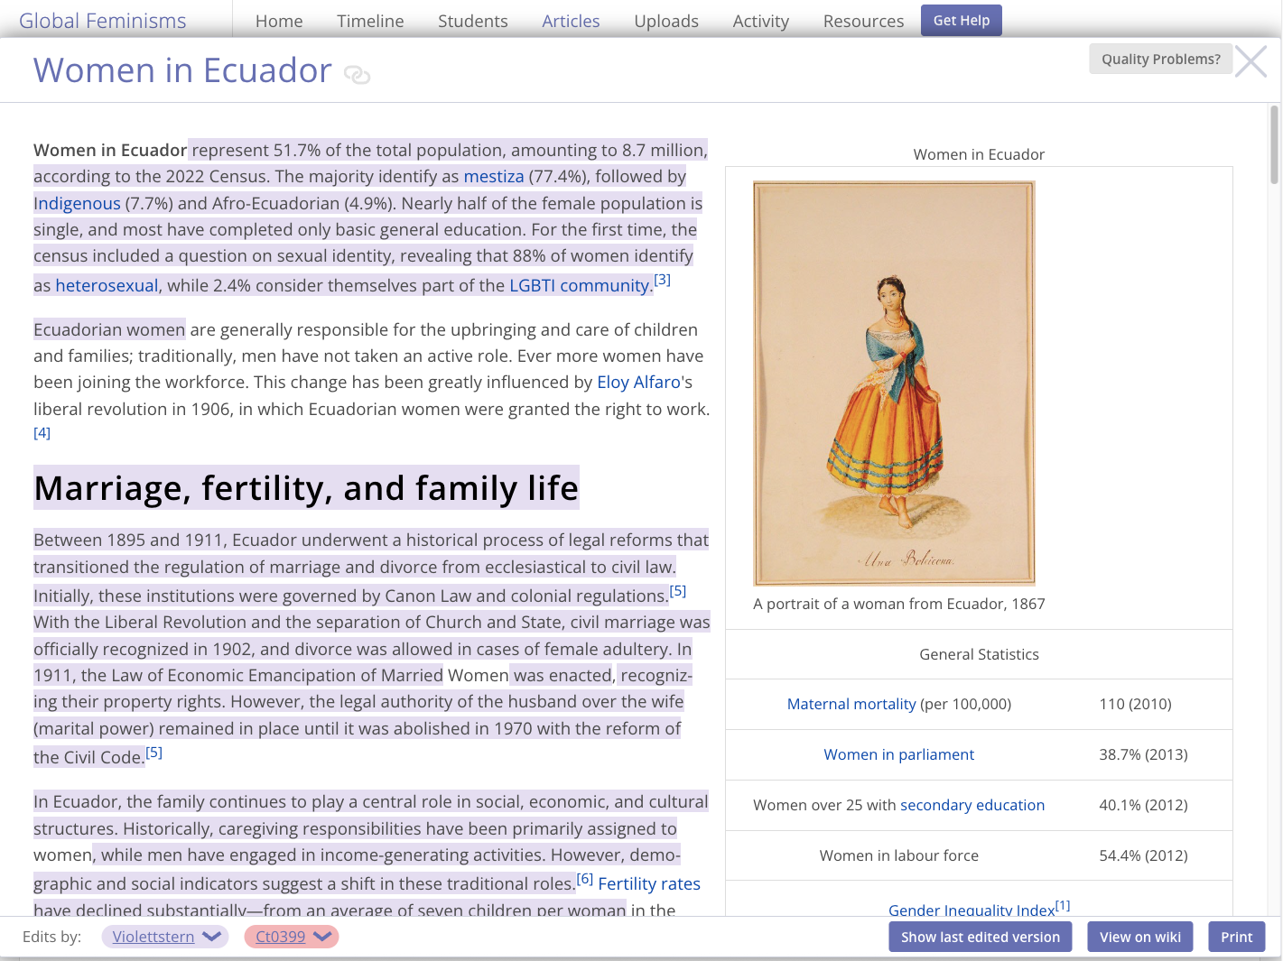Follow the Eloy Alfaro link

[639, 382]
